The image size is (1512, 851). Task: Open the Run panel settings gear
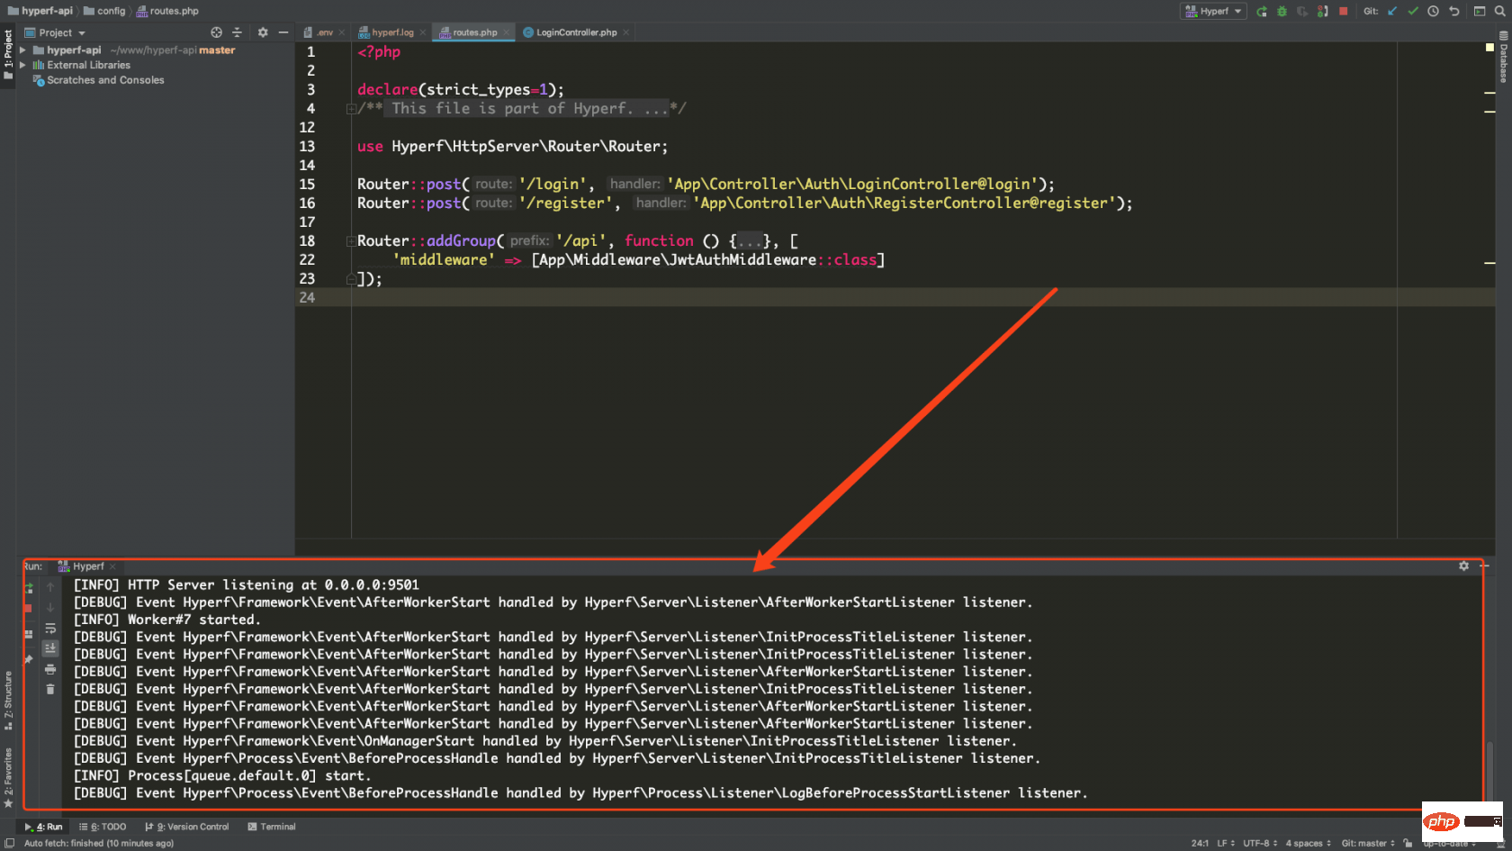pyautogui.click(x=1463, y=566)
